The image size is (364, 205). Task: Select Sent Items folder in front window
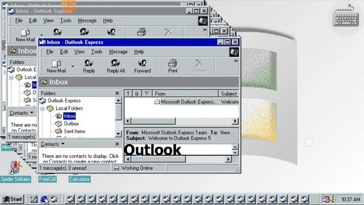point(75,132)
